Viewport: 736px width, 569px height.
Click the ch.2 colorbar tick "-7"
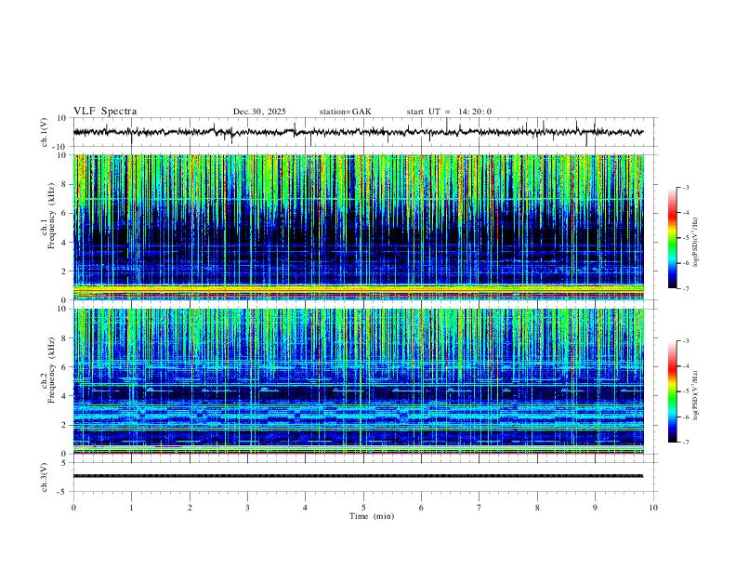tap(686, 443)
